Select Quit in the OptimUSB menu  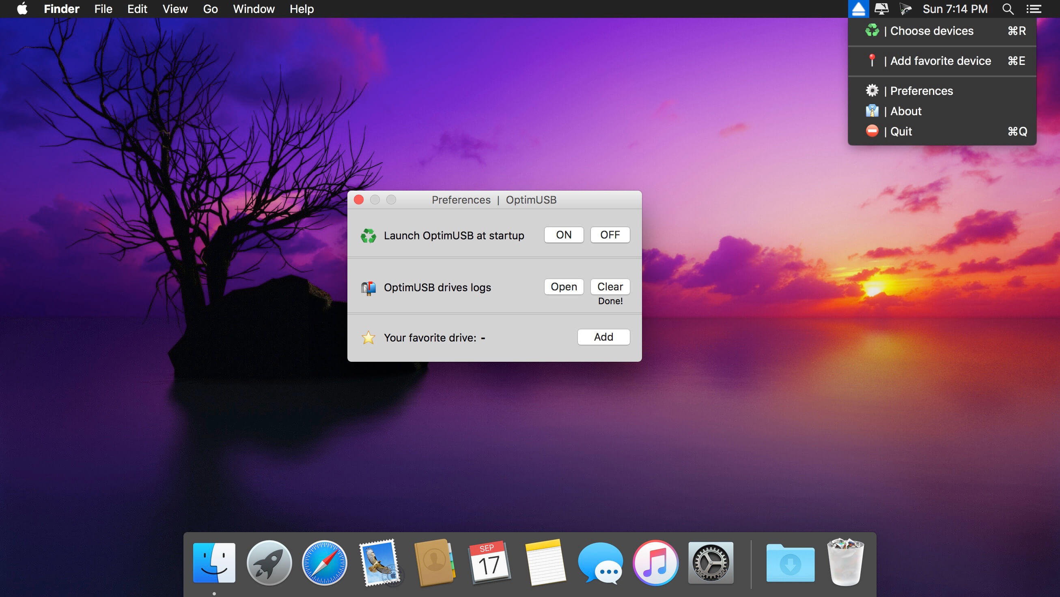(x=942, y=131)
